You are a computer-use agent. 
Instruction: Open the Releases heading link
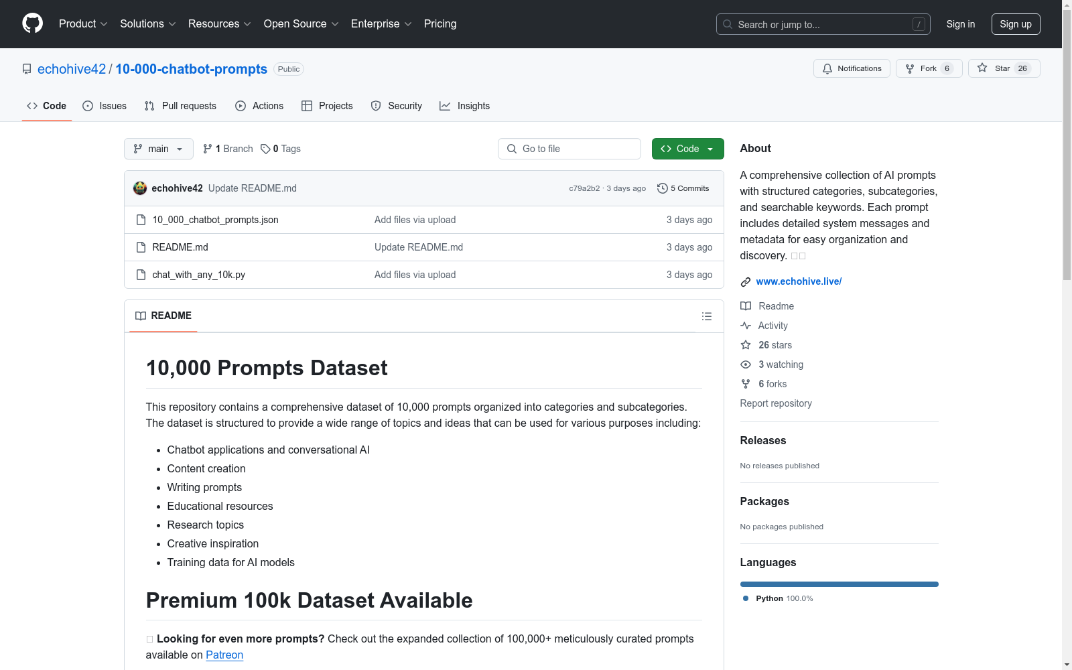(x=762, y=440)
